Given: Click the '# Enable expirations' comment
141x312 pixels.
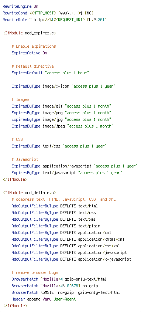Looking at the screenshot, I should coord(34,46).
